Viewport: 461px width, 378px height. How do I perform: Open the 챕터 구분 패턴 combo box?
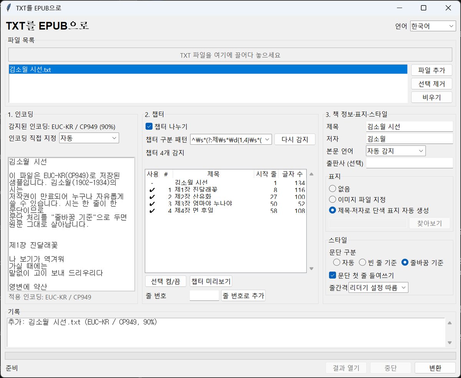tap(231, 139)
